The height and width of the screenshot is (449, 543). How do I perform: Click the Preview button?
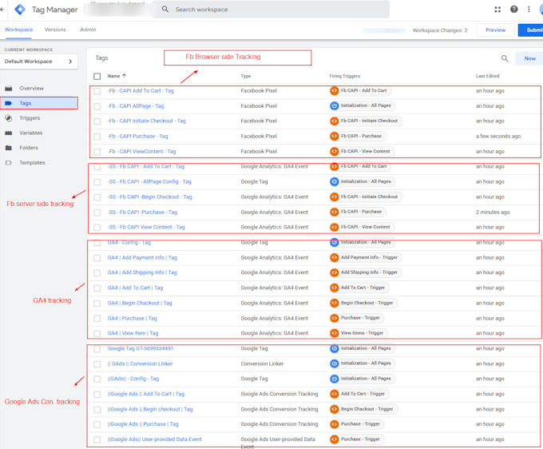tap(495, 30)
